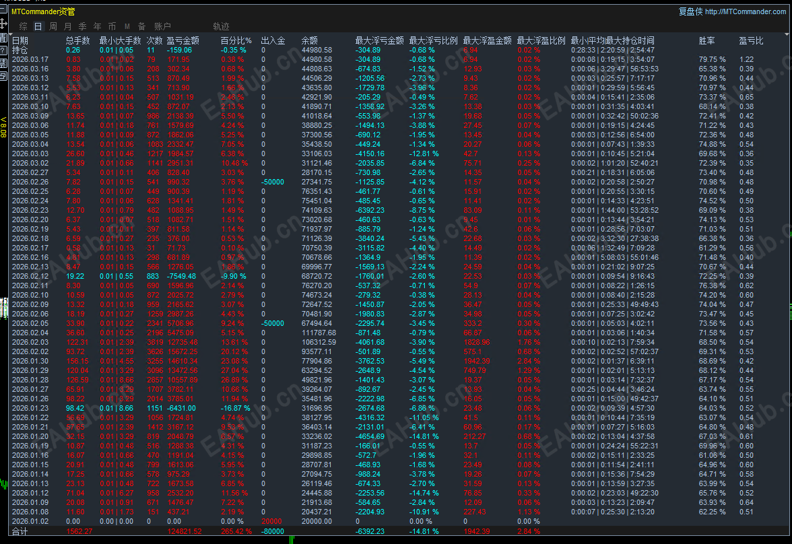Image resolution: width=792 pixels, height=544 pixels.
Task: Click the 79.75 % win rate value
Action: coord(713,60)
